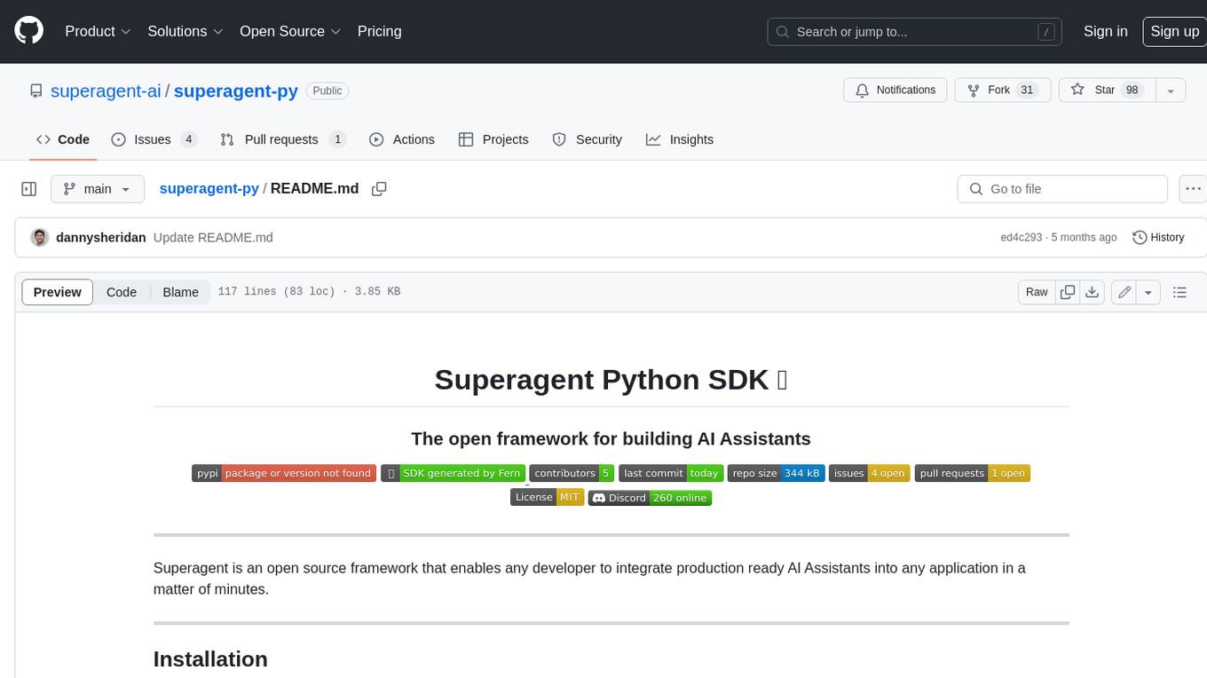Click the pull requests 1 open badge
The width and height of the screenshot is (1207, 678).
[973, 473]
